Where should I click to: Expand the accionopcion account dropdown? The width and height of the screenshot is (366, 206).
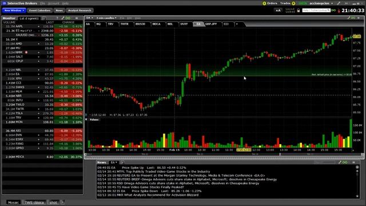[321, 3]
